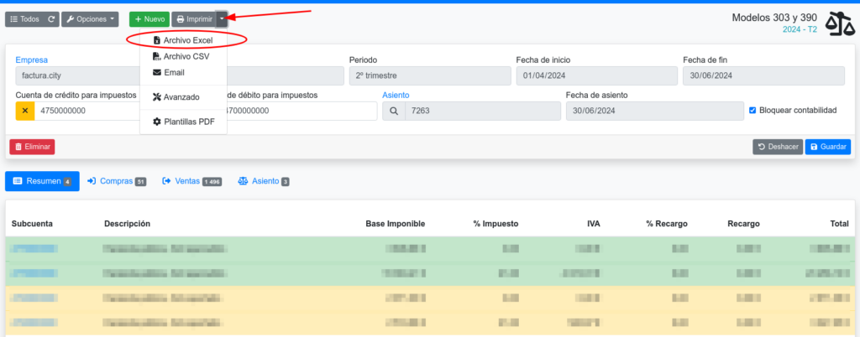Click the refresh icon beside Todos
The width and height of the screenshot is (860, 337).
coord(51,18)
